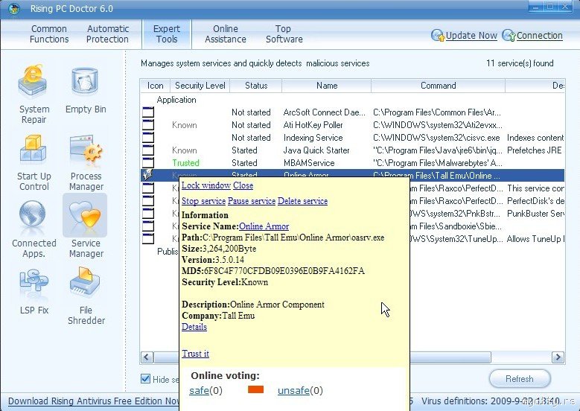
Task: Click the Virus definitions status text
Action: coord(491,401)
